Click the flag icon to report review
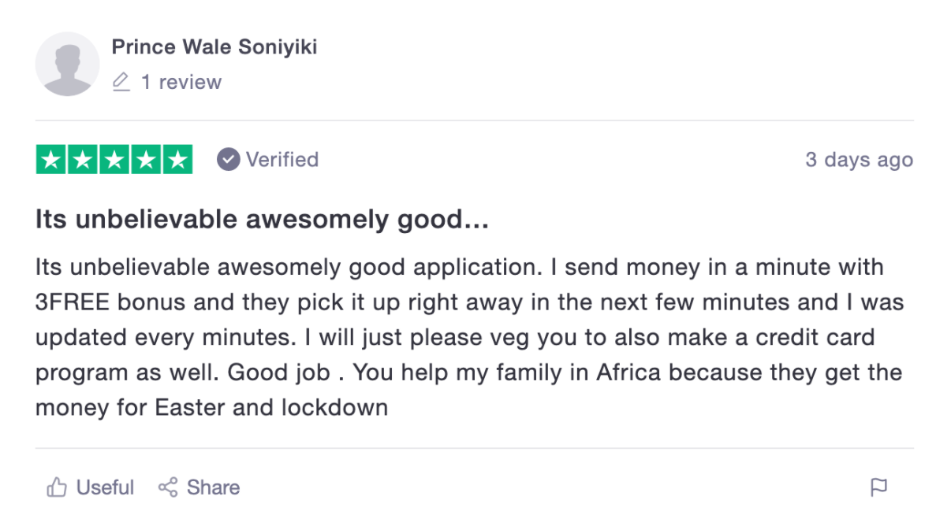 point(878,487)
